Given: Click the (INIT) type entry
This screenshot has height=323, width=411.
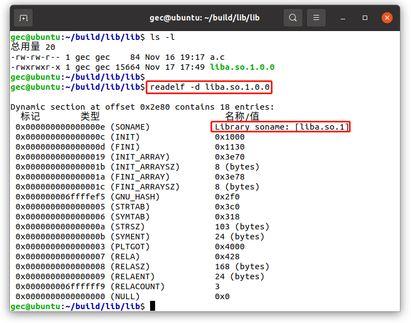Looking at the screenshot, I should 125,137.
